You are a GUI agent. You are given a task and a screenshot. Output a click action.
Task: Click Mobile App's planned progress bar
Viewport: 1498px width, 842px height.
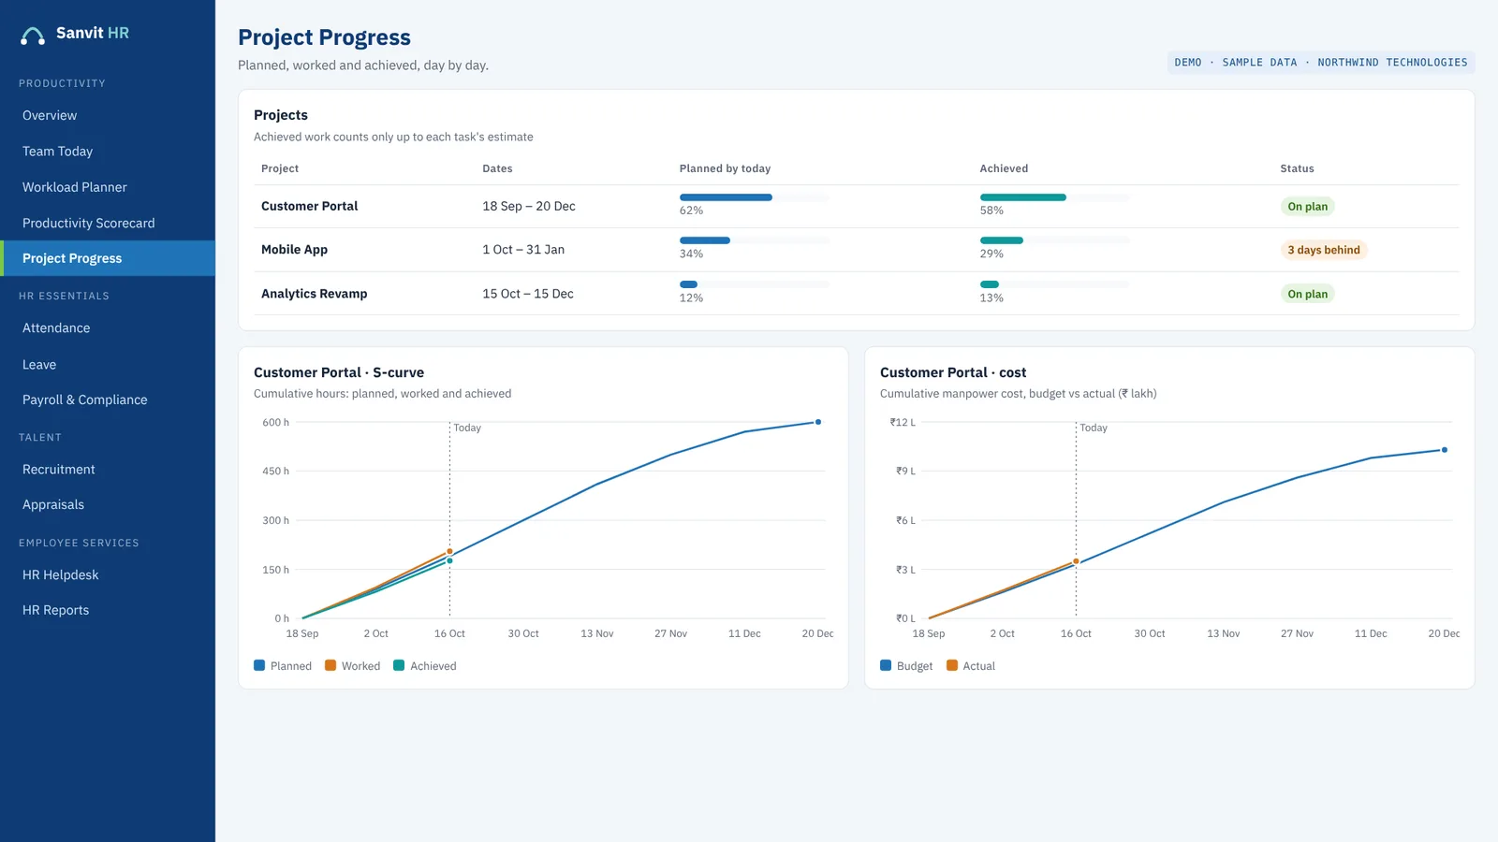click(755, 240)
